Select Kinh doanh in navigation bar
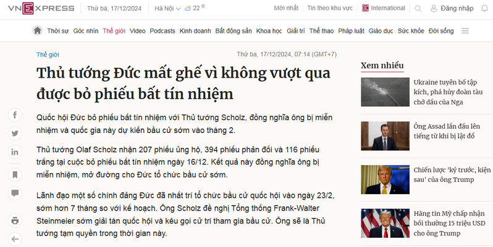This screenshot has width=493, height=247. pyautogui.click(x=195, y=31)
